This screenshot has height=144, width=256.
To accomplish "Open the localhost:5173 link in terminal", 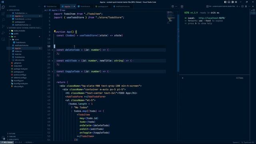I will click(212, 18).
